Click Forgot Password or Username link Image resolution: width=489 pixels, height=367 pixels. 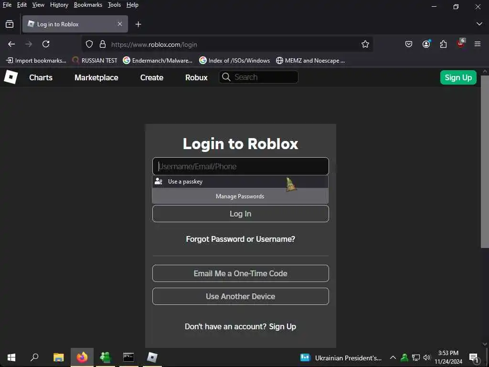(241, 239)
